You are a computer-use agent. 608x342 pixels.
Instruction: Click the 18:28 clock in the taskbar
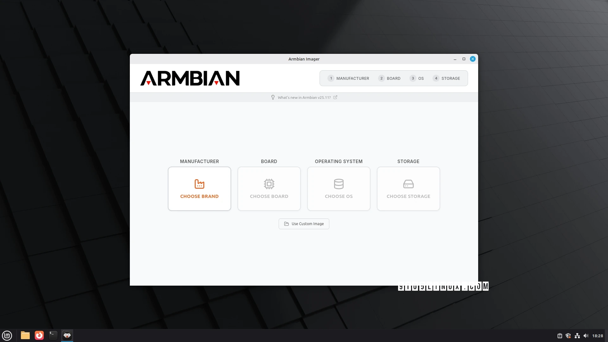click(598, 336)
